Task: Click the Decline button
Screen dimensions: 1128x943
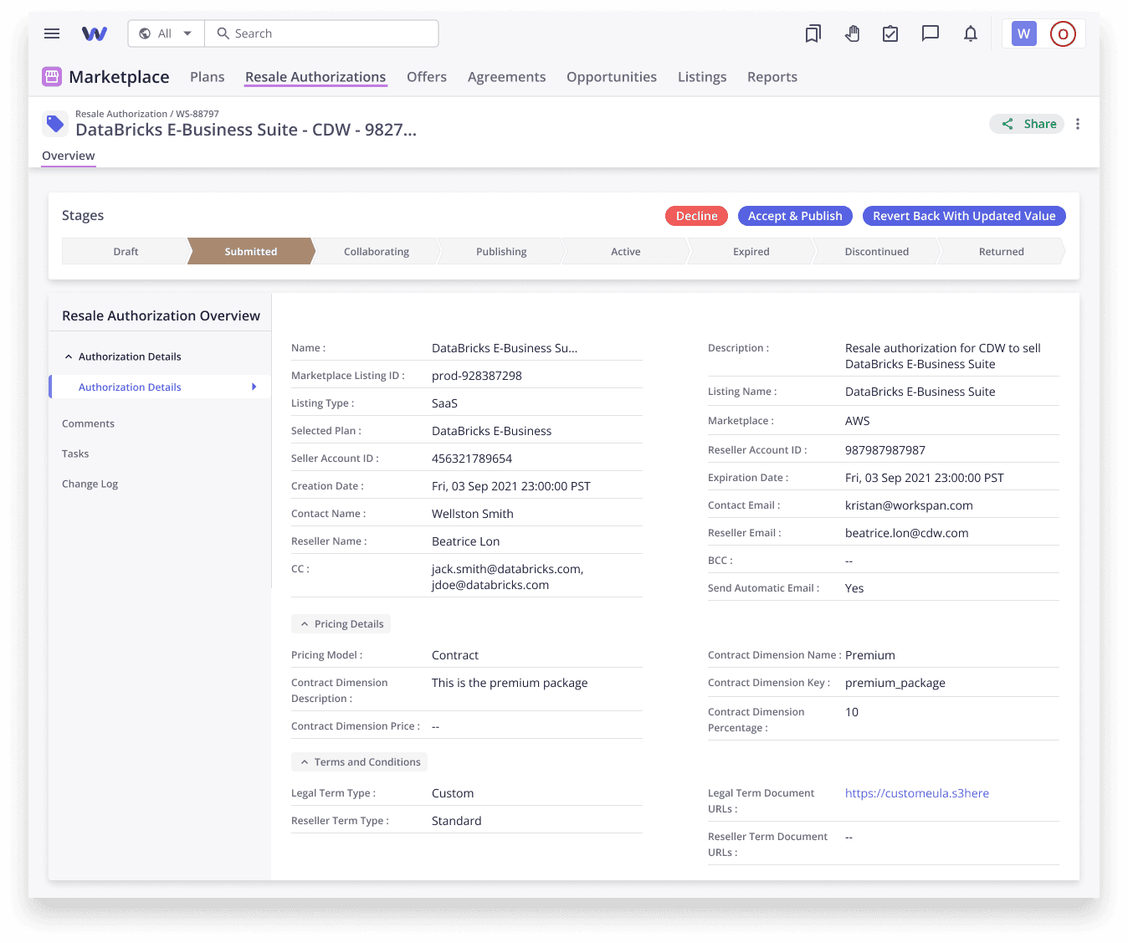Action: click(696, 216)
